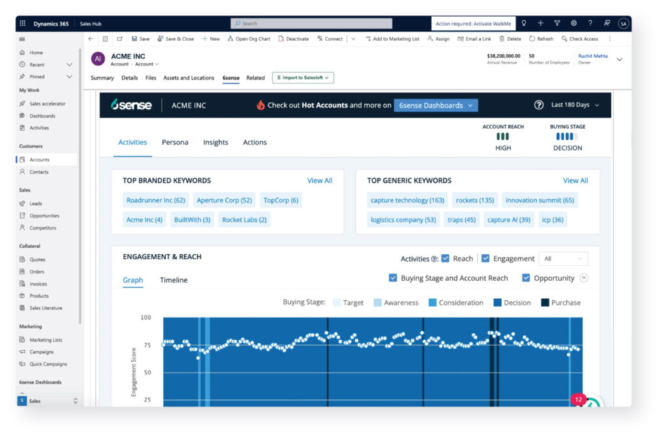This screenshot has width=663, height=438.
Task: Switch to the Timeline tab
Action: 174,280
